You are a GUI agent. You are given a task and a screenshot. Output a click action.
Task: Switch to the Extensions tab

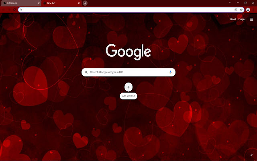(20, 3)
